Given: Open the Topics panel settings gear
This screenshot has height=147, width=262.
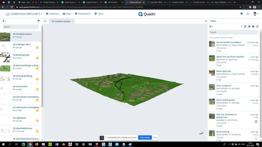Looking at the screenshot, I should (253, 27).
